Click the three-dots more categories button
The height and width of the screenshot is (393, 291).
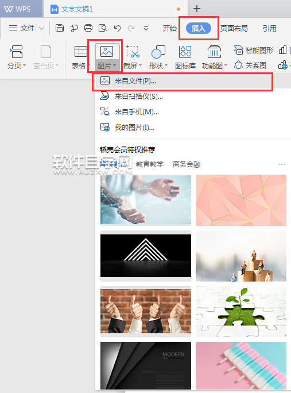(x=282, y=164)
